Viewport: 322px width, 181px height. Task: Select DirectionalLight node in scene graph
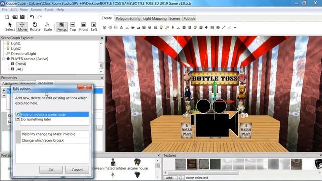[x=24, y=54]
